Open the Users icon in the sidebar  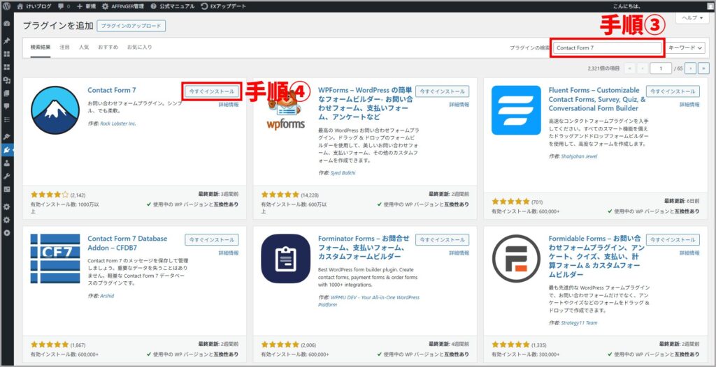[x=7, y=163]
